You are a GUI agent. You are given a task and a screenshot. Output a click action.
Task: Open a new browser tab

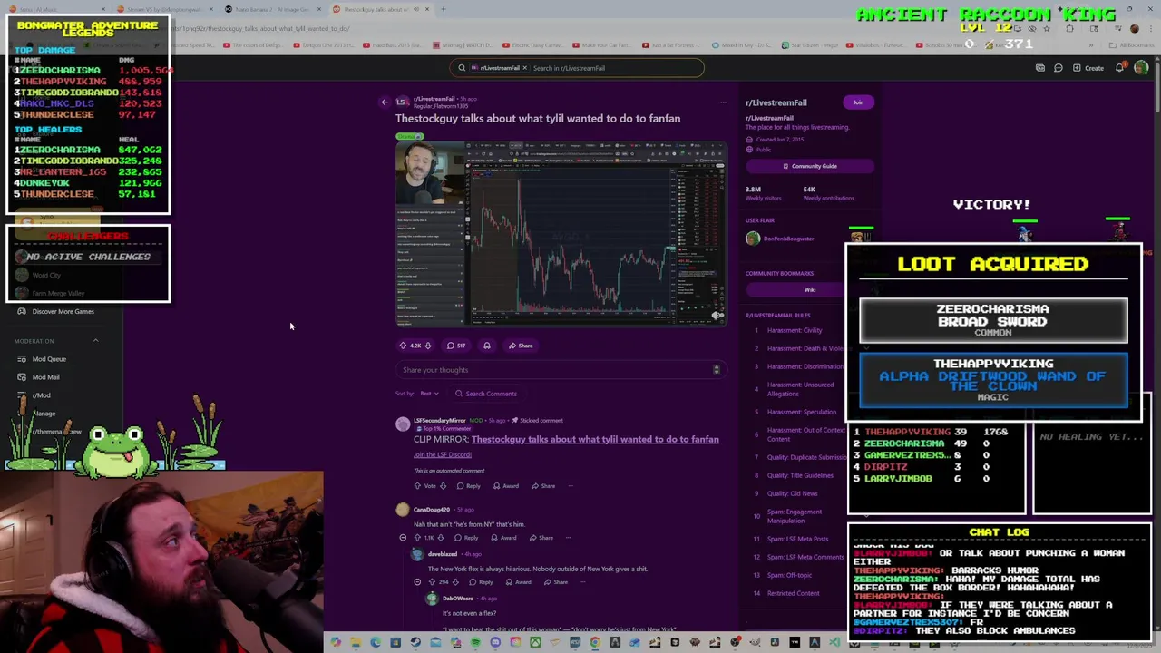tap(444, 9)
